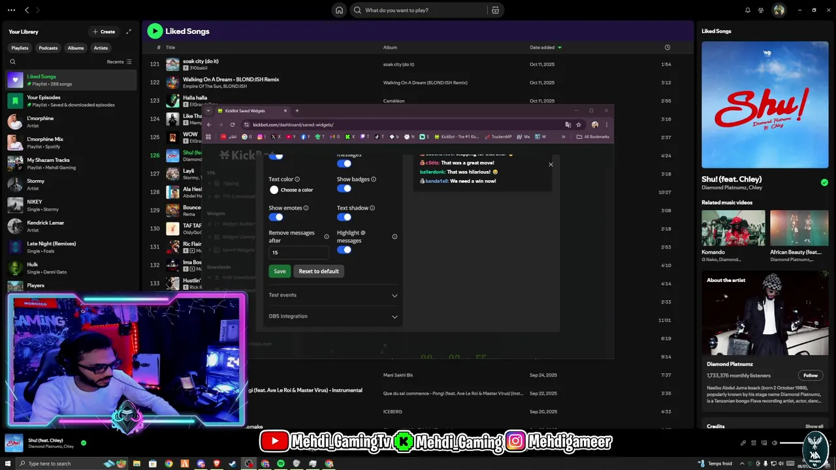Click info icon next to Text shadow

(x=372, y=208)
